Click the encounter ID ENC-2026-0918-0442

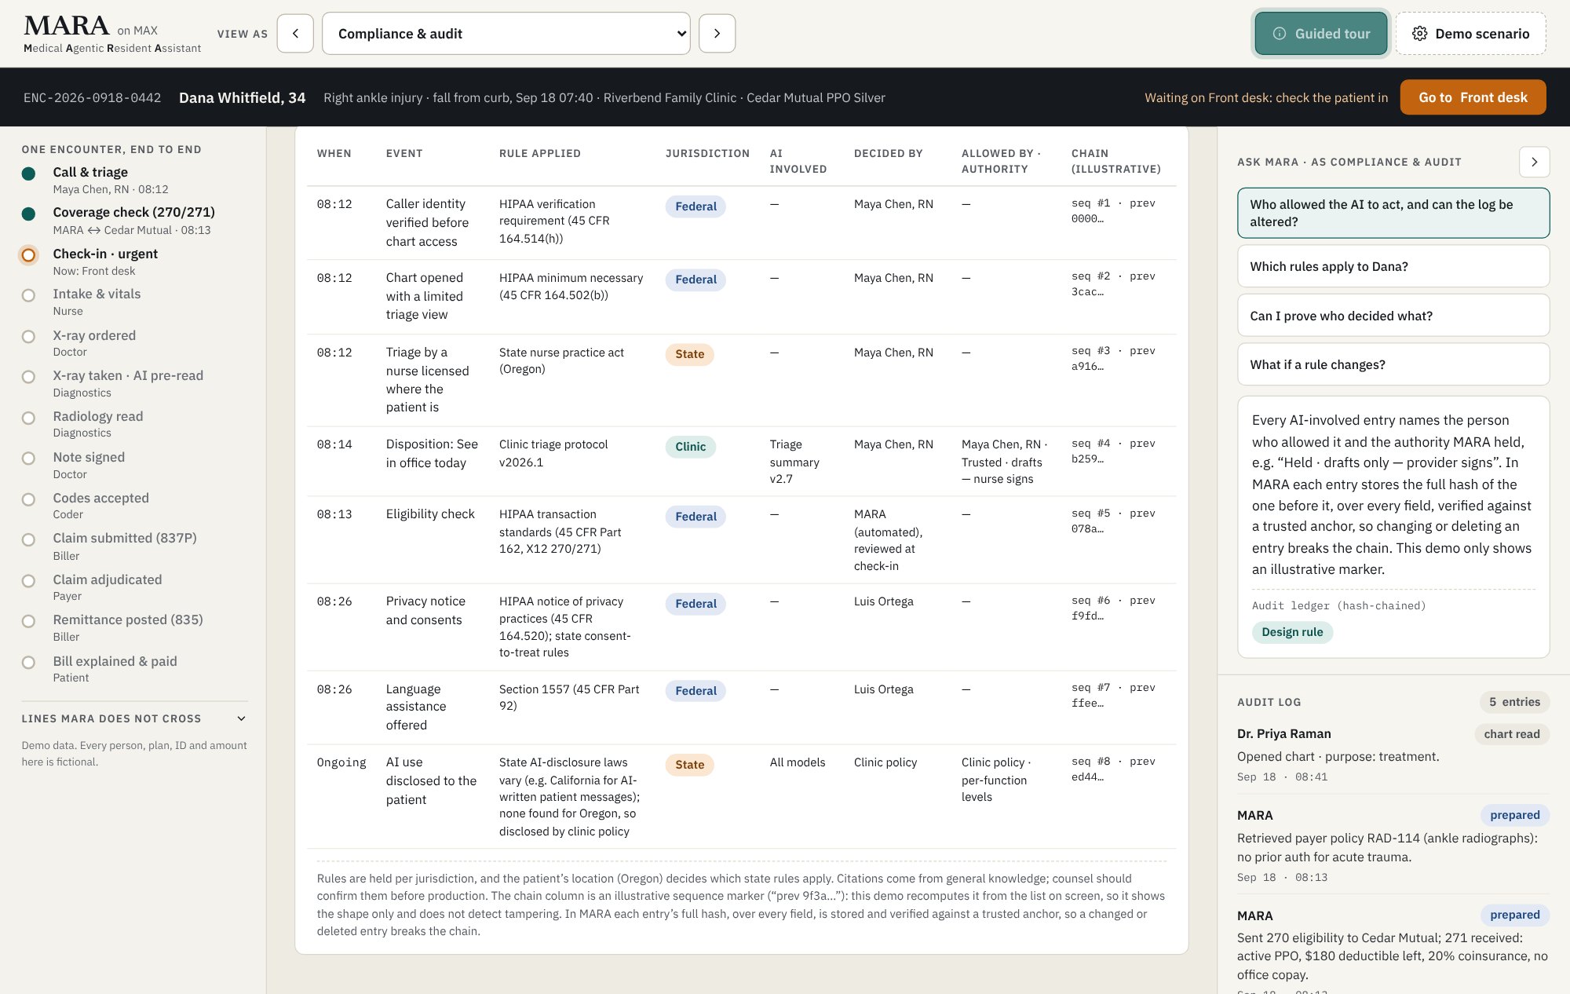(x=93, y=97)
